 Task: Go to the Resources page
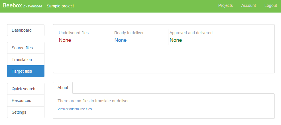(26, 101)
